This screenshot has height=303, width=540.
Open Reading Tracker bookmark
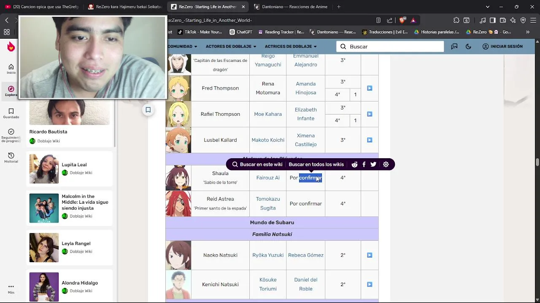click(281, 32)
